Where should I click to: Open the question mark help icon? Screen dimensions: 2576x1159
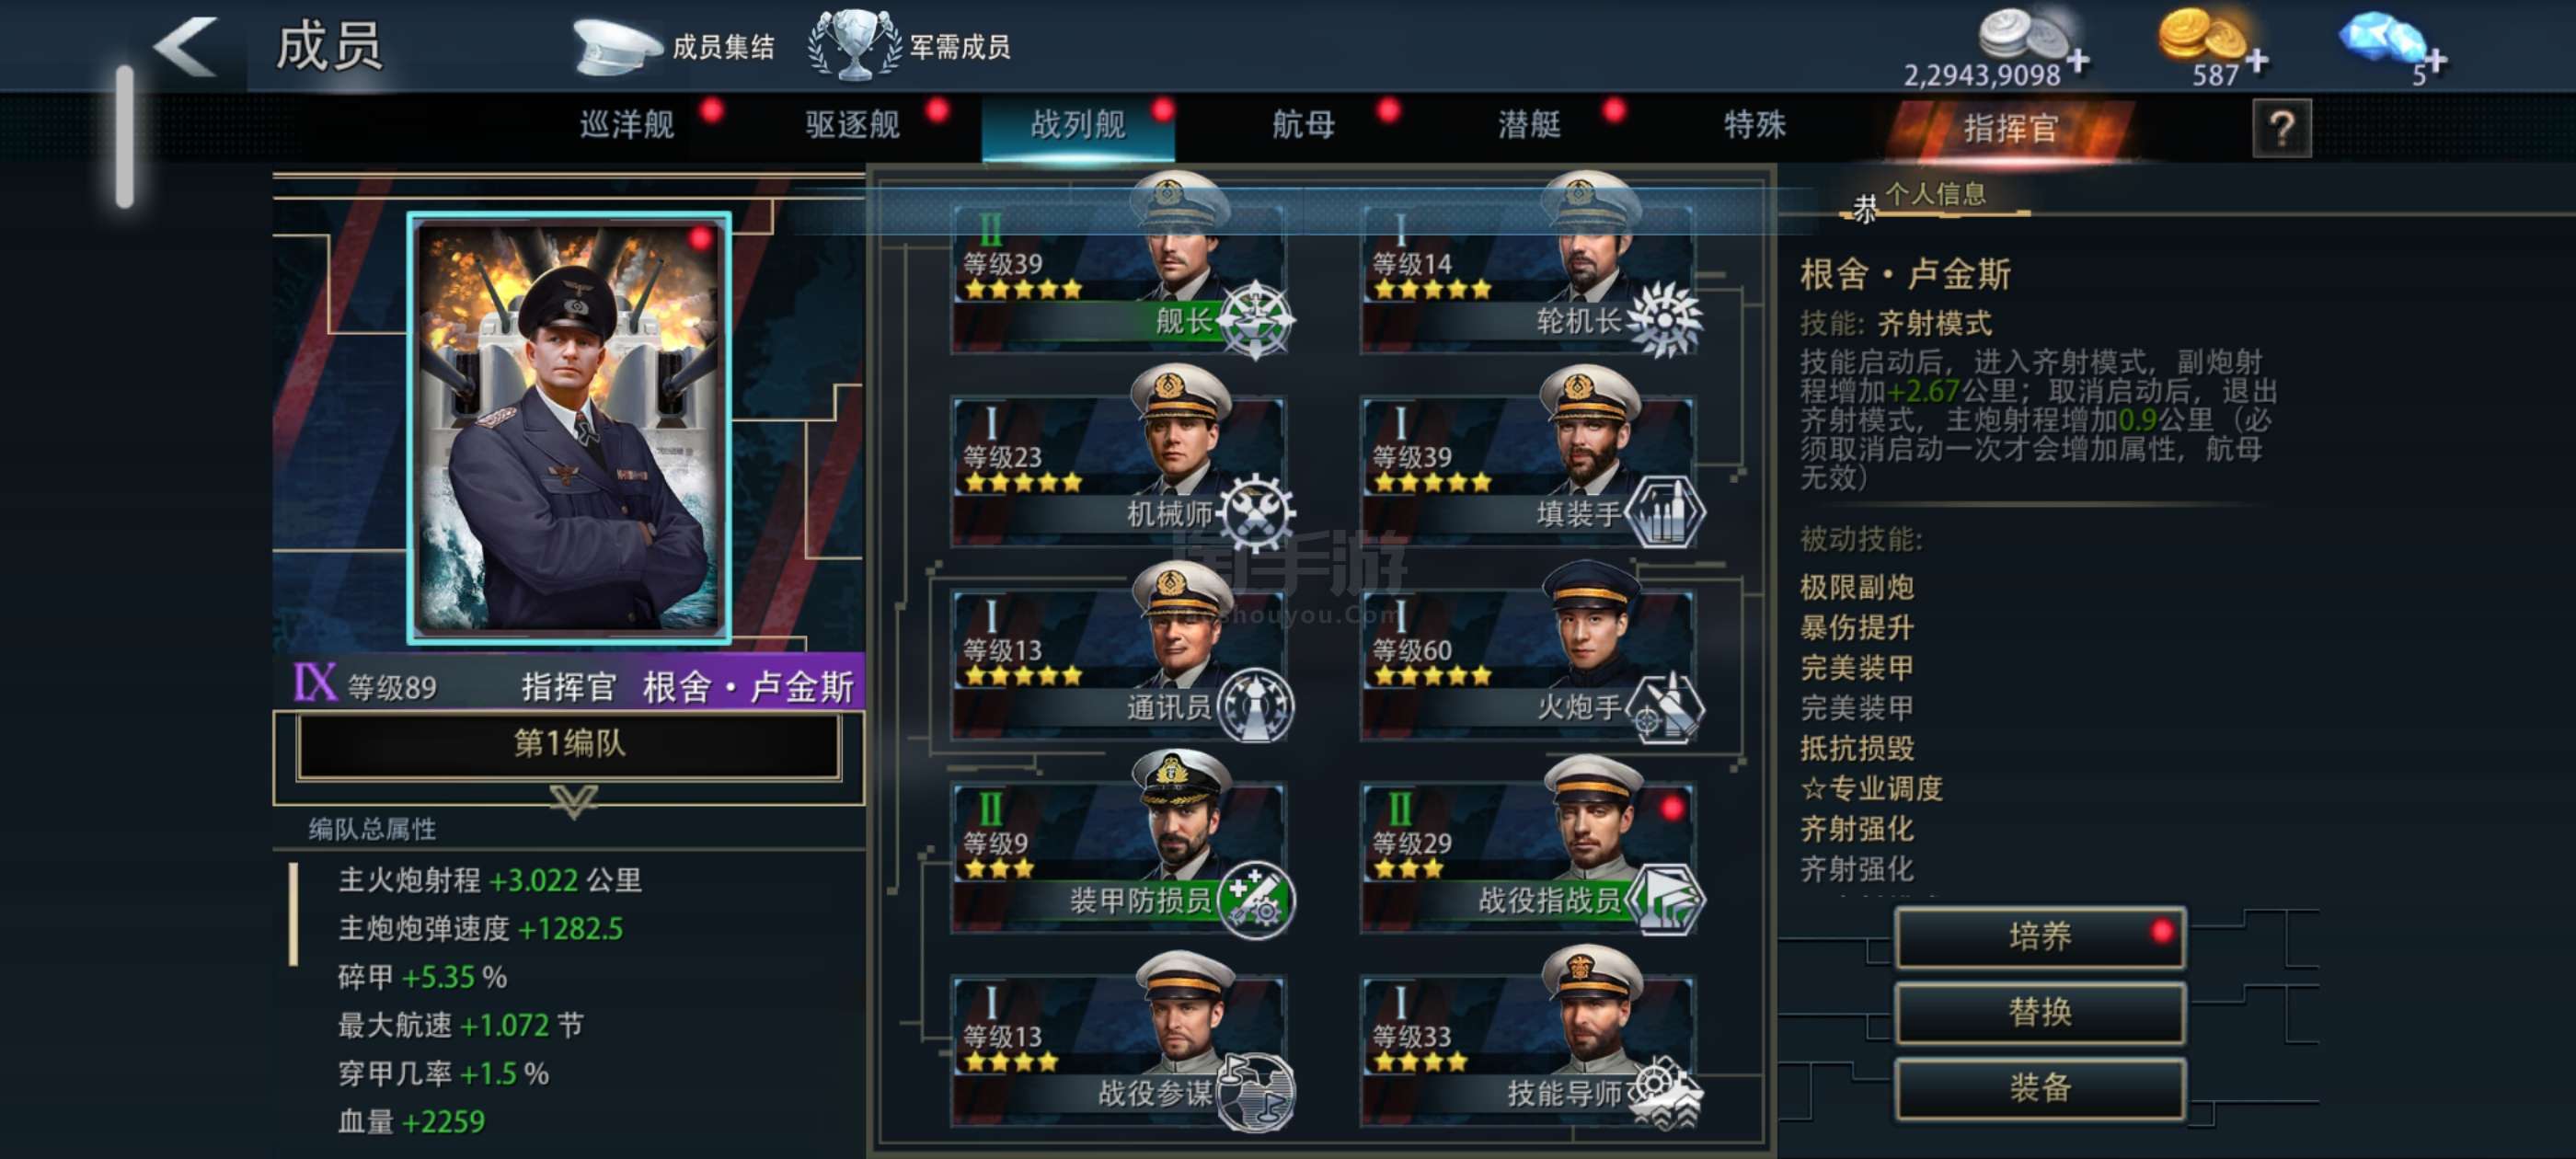[x=2281, y=128]
